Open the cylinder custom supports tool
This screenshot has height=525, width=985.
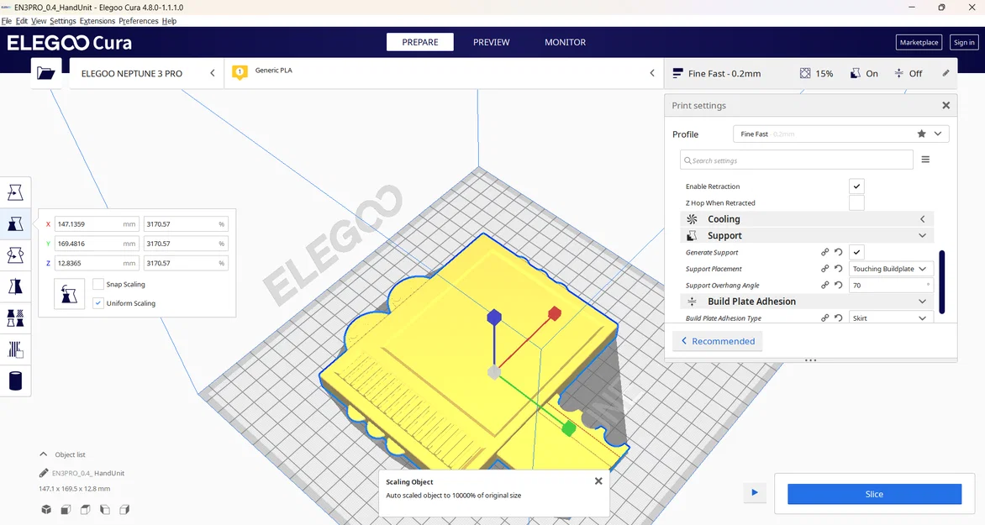15,381
